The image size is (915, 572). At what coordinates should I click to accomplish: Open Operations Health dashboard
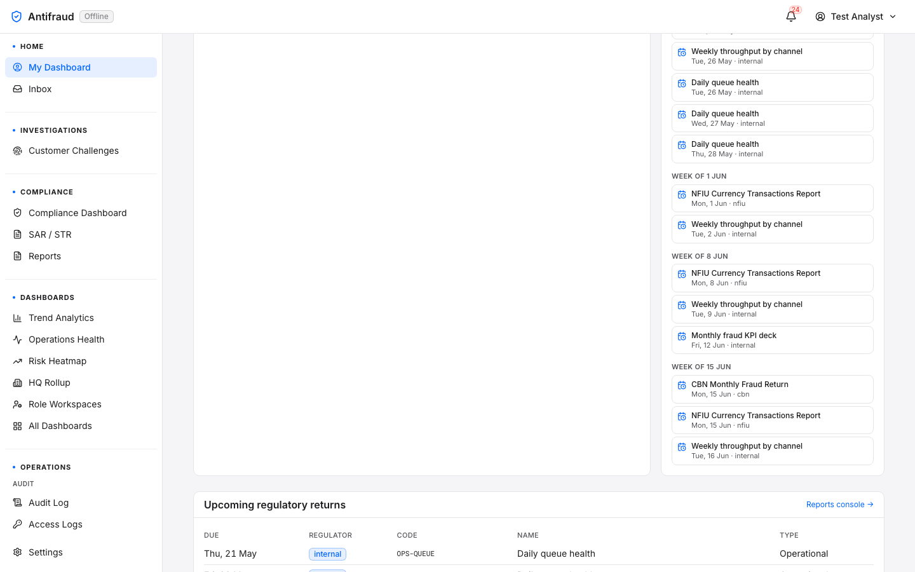pyautogui.click(x=81, y=339)
